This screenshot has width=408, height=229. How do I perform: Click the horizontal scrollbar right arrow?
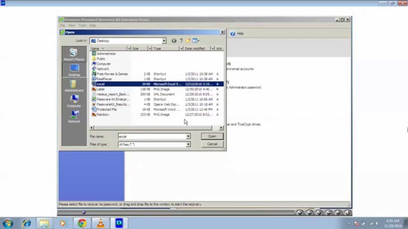coord(221,128)
